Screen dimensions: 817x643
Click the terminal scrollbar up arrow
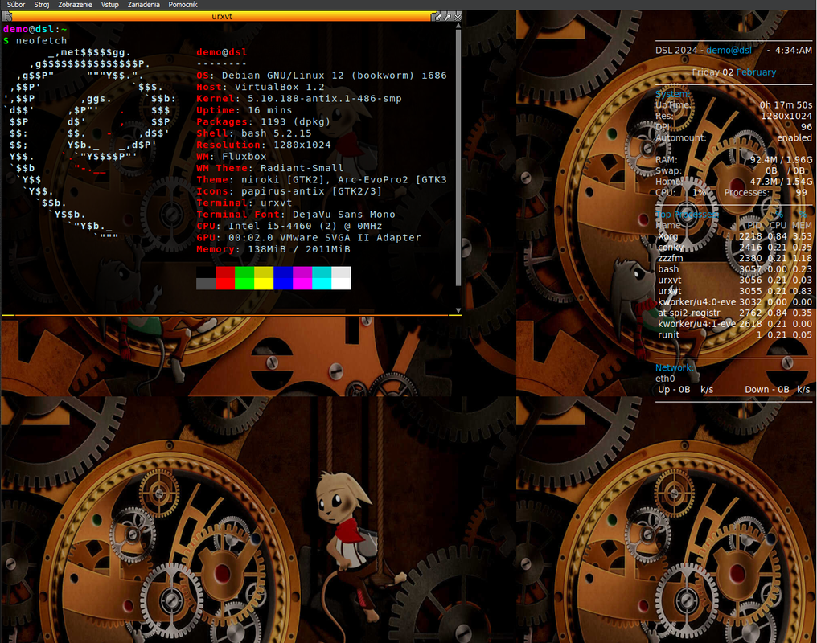coord(458,26)
